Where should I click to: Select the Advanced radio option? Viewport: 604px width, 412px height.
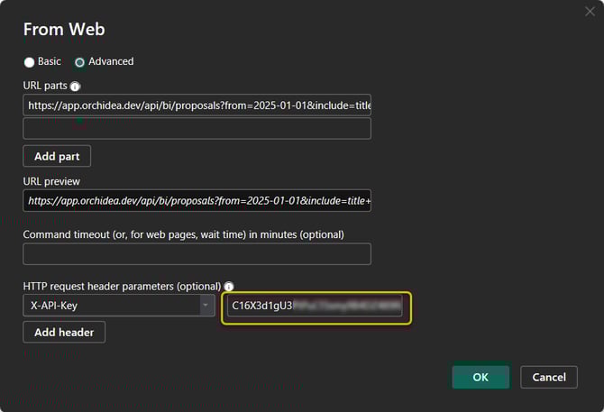click(80, 62)
